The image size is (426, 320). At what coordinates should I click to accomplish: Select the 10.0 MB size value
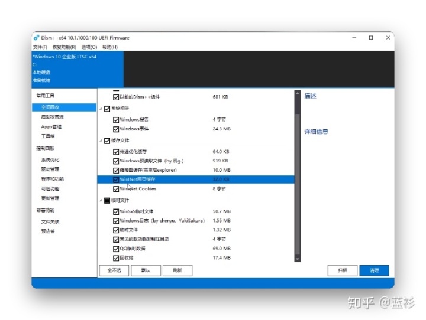(221, 170)
